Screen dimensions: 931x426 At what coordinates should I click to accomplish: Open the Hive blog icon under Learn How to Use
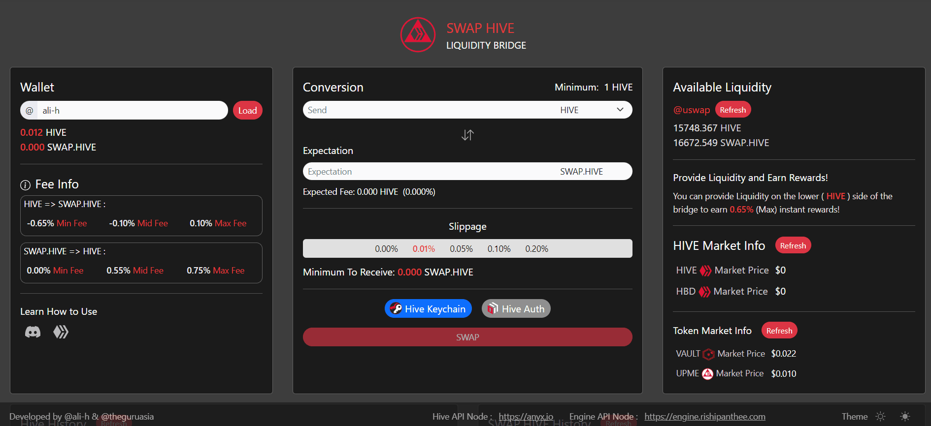[x=61, y=332]
